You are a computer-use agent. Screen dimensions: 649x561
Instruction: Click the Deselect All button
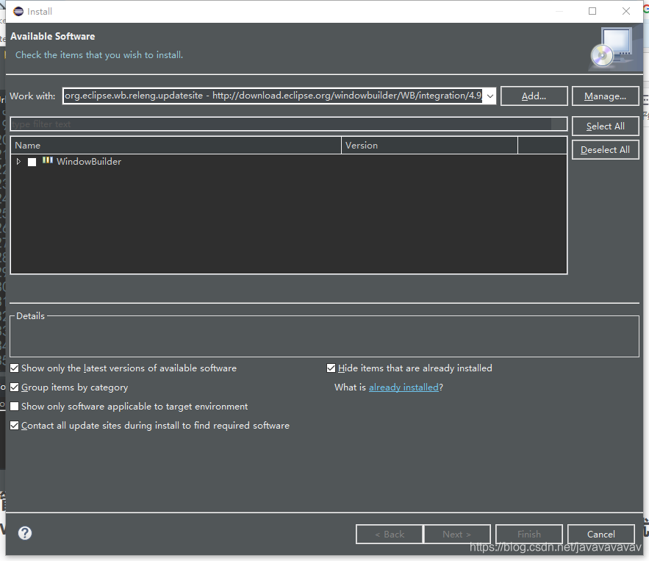point(605,150)
